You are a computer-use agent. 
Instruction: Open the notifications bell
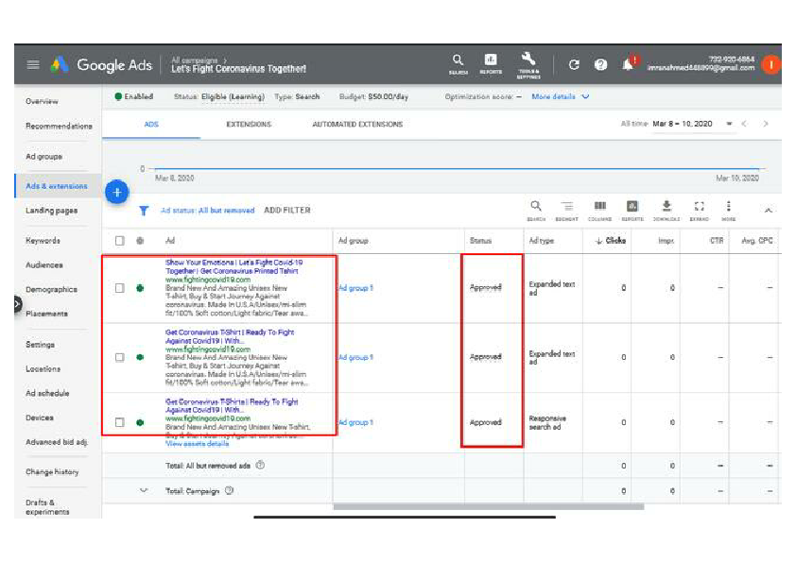point(629,64)
